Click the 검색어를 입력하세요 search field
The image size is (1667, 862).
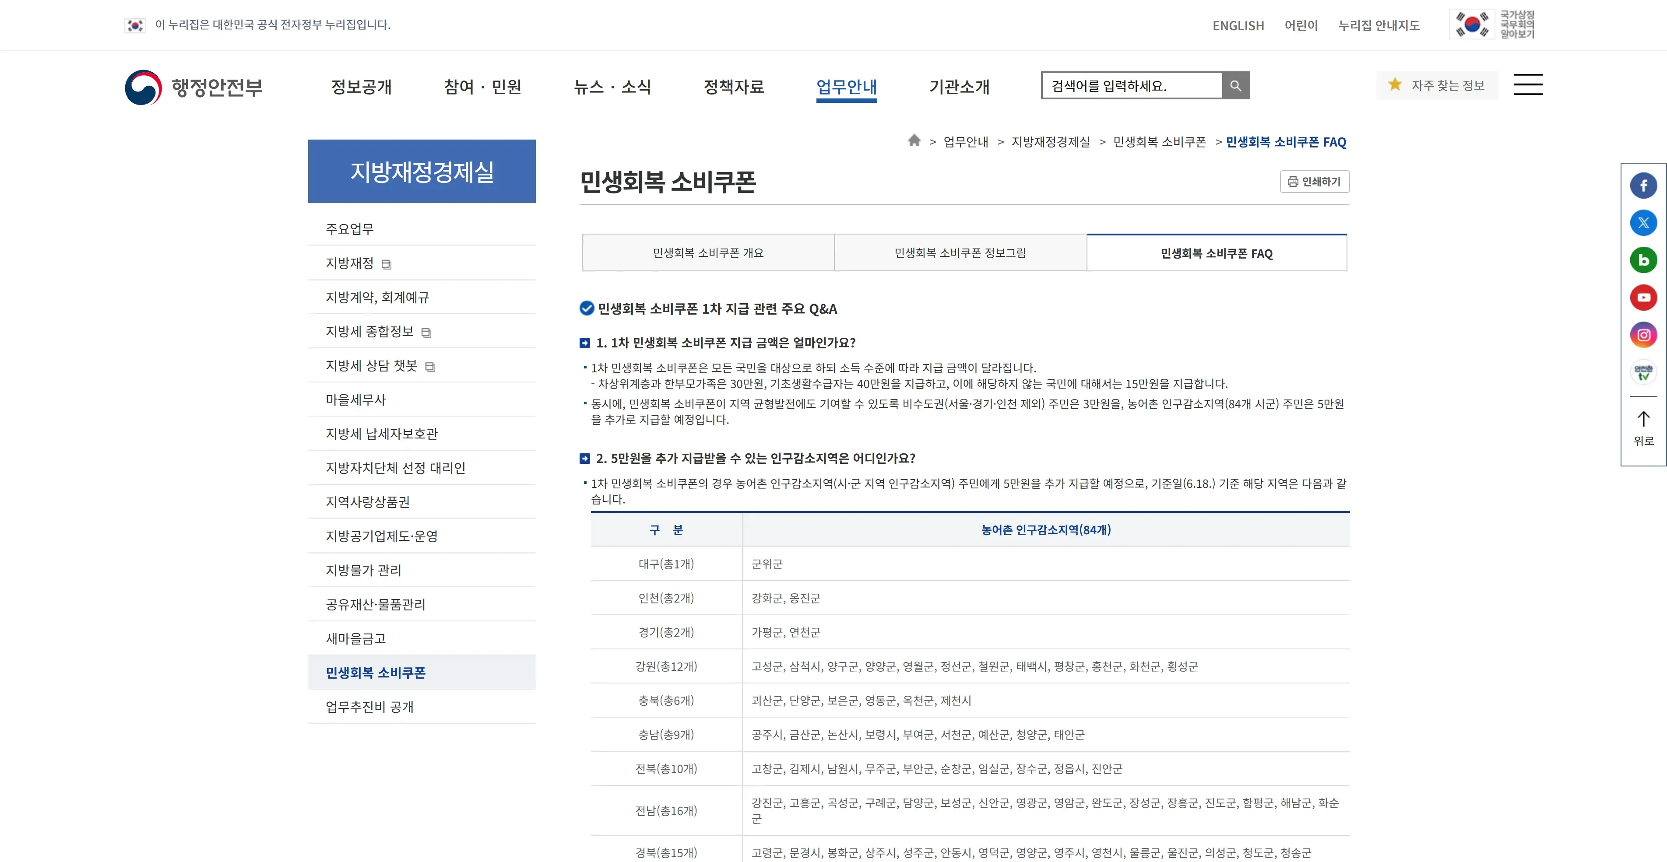[1131, 85]
